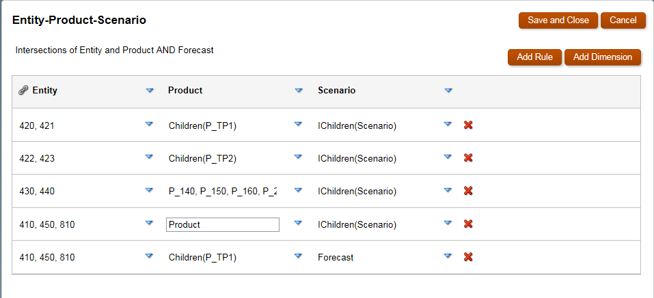
Task: Remove rule with Product input field
Action: 468,224
